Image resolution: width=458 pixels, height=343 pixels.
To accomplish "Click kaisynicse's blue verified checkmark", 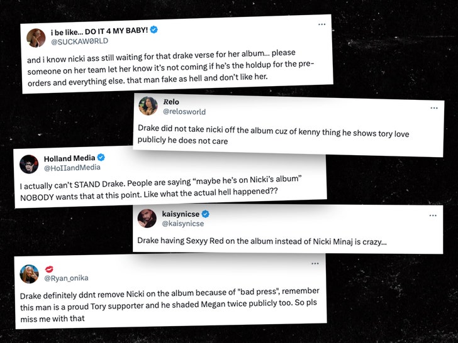I will pyautogui.click(x=205, y=214).
